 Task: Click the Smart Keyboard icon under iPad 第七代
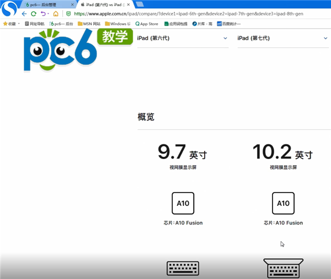click(x=284, y=268)
